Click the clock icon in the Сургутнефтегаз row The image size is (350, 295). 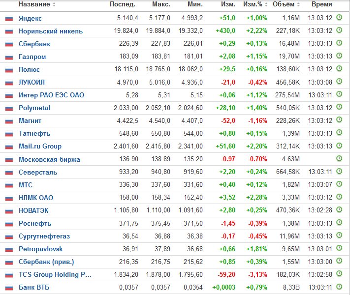coord(339,235)
